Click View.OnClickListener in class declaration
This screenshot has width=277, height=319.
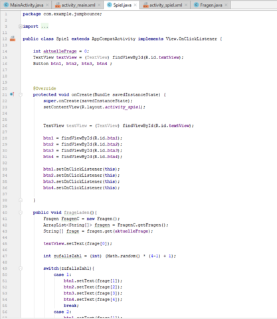(191, 39)
